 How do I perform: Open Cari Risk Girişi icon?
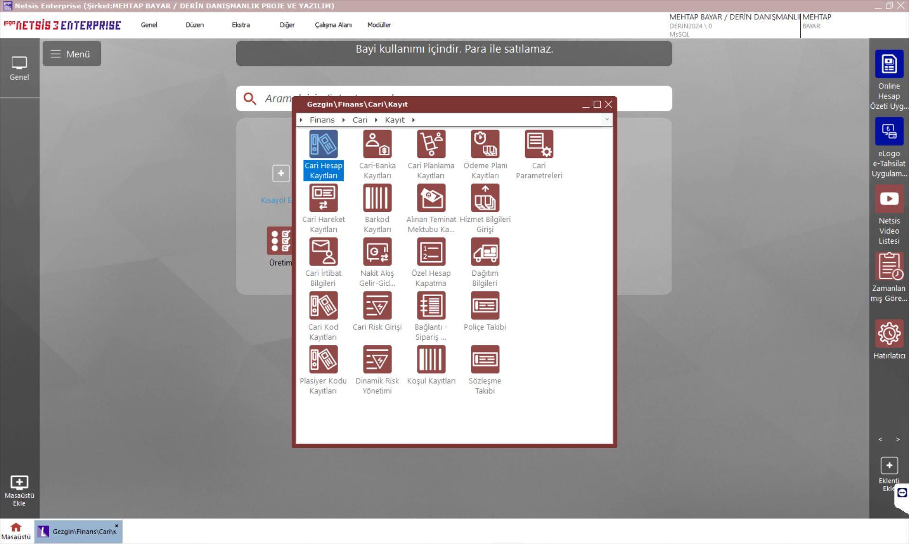pos(377,306)
